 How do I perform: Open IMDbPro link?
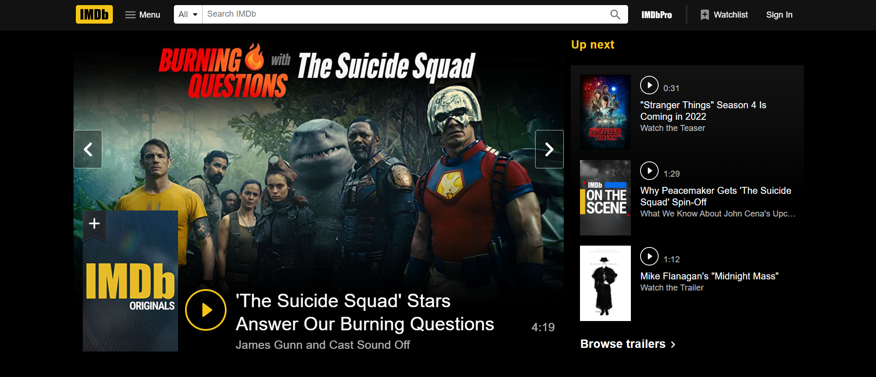tap(657, 15)
